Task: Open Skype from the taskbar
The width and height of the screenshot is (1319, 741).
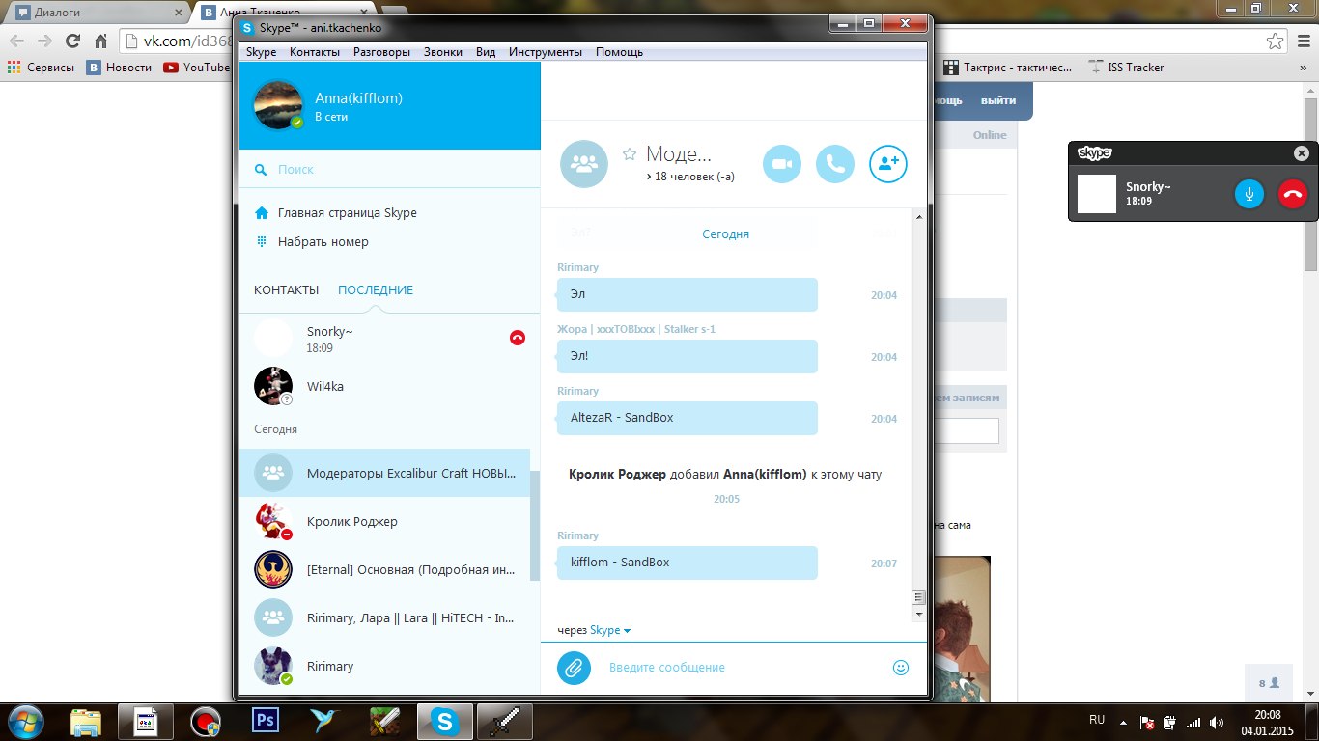Action: [x=444, y=721]
